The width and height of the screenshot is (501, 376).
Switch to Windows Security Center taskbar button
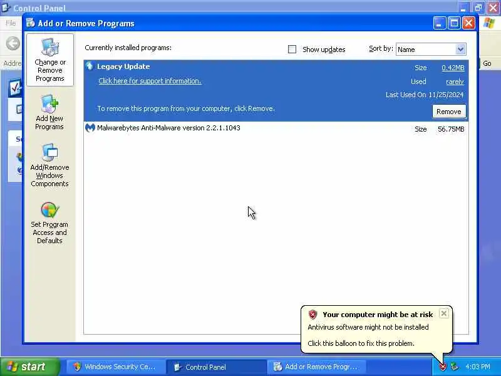(x=115, y=367)
